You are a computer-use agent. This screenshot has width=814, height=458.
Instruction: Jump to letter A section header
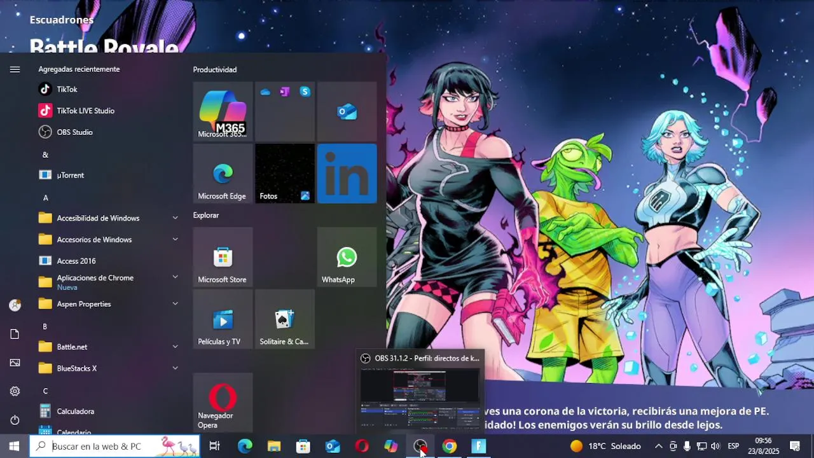(45, 198)
